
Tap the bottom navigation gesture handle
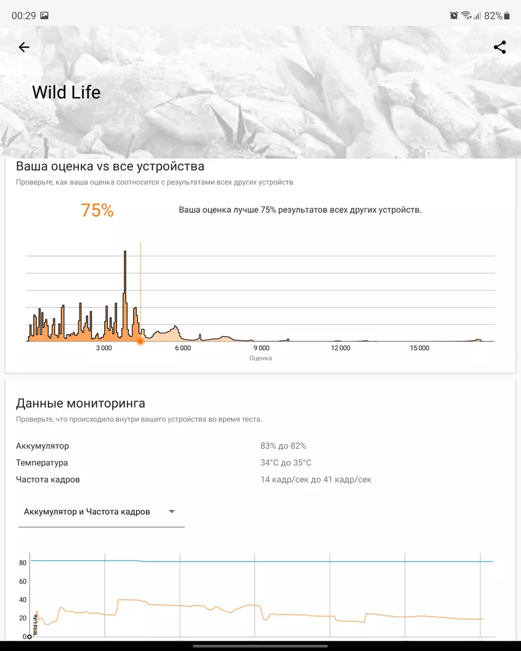[260, 645]
